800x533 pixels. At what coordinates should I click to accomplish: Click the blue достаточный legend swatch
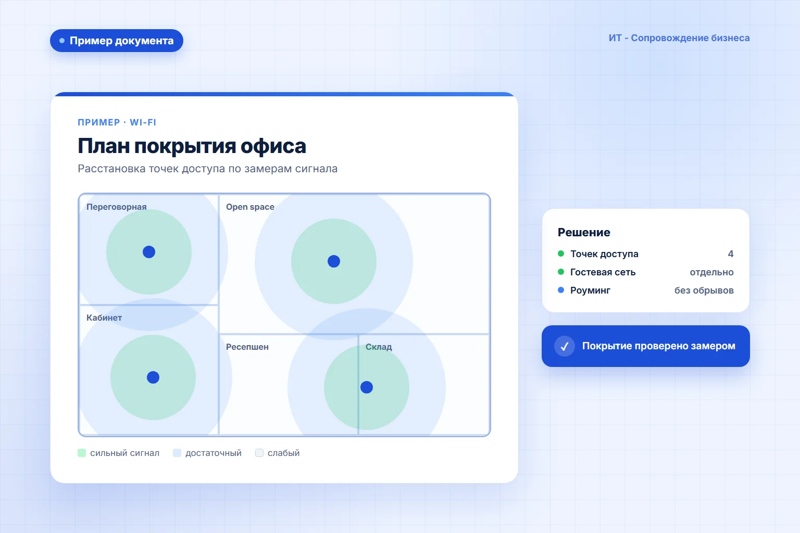[177, 453]
